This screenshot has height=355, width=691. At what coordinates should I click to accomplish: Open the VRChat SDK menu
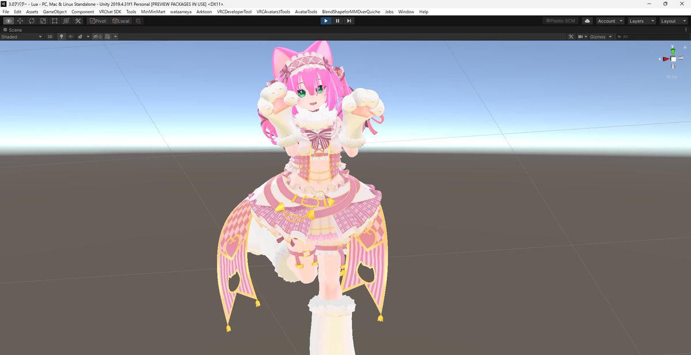point(111,11)
